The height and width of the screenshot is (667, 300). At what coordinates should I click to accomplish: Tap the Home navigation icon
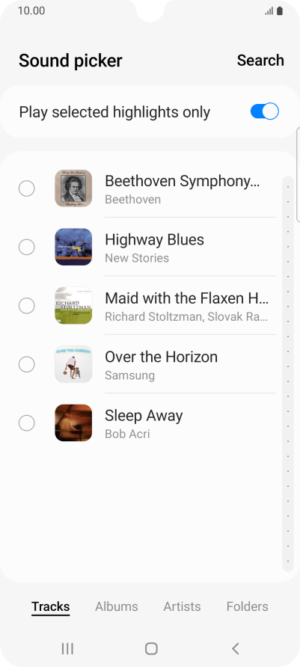coord(151,649)
